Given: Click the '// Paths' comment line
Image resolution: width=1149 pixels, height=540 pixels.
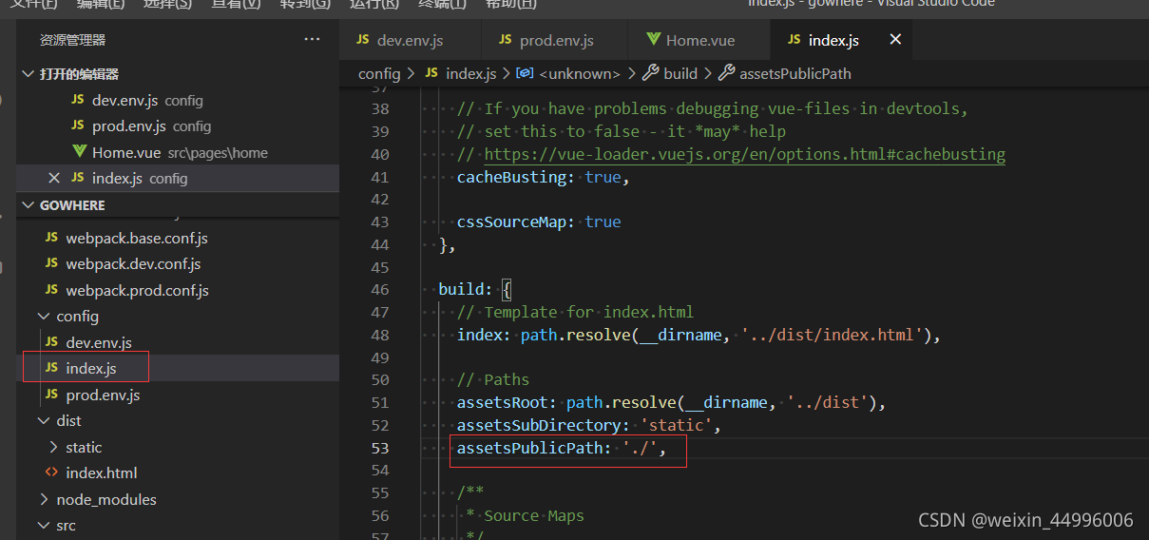Looking at the screenshot, I should (493, 379).
